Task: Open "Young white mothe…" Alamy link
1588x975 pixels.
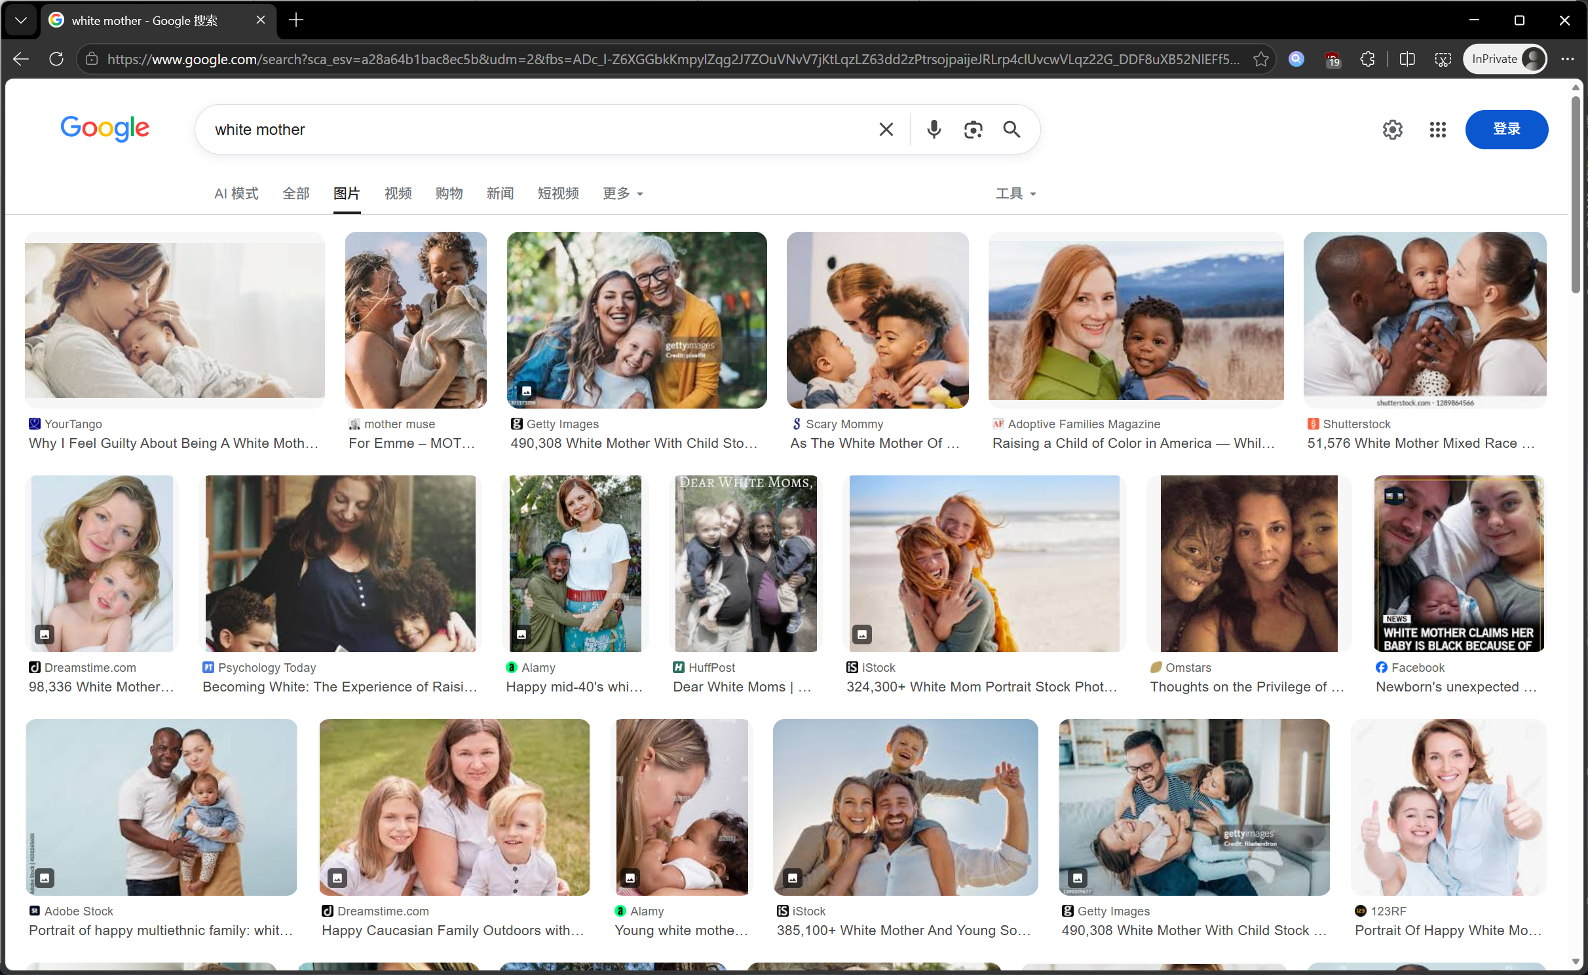Action: point(681,930)
